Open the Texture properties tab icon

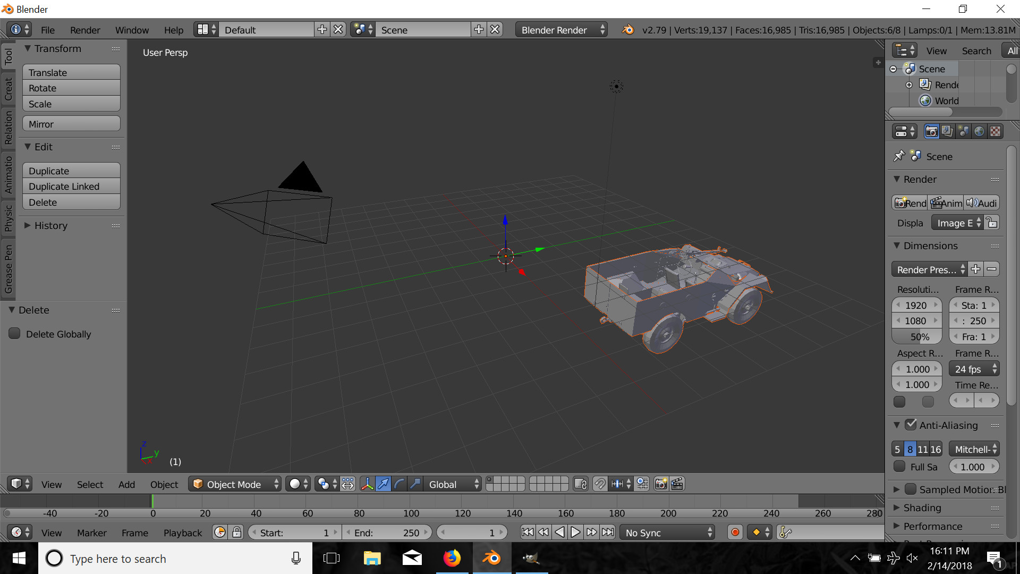(x=996, y=131)
